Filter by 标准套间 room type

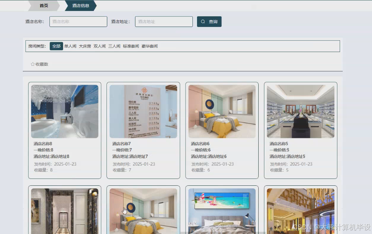point(131,46)
